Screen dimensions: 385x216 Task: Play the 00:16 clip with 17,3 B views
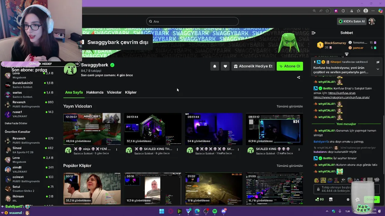[x=153, y=188]
